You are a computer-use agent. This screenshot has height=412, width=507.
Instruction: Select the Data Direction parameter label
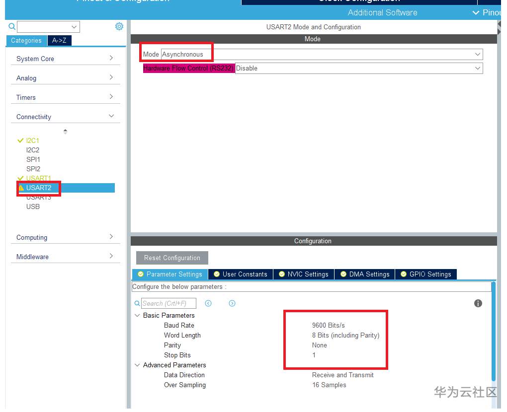click(184, 375)
